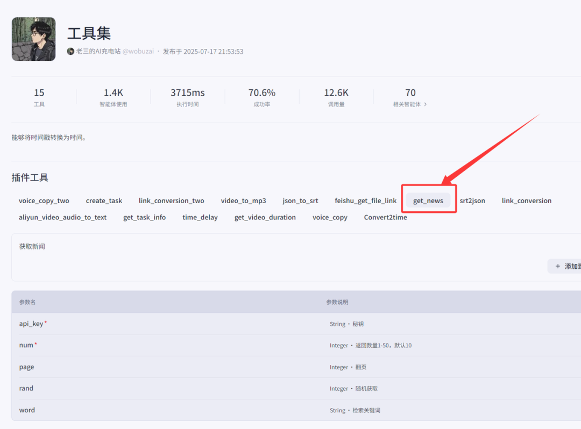Screen dimensions: 581x429
Task: Click the page parameter name
Action: pyautogui.click(x=27, y=367)
